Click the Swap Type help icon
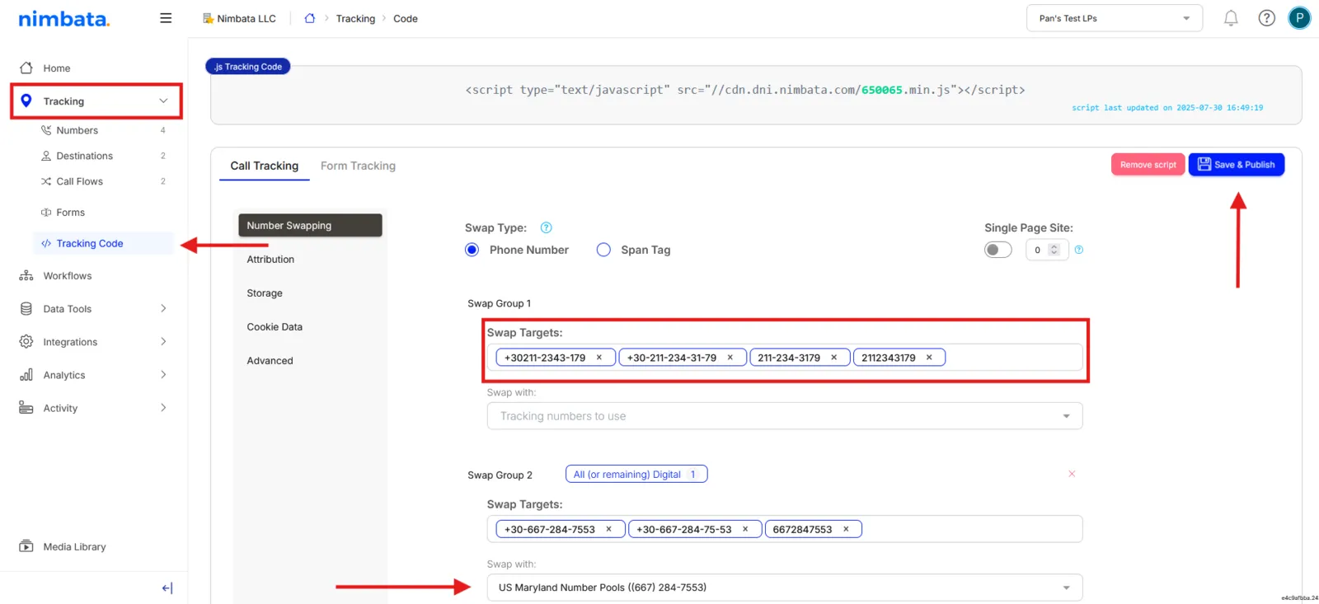Screen dimensions: 1319x604 coord(546,227)
